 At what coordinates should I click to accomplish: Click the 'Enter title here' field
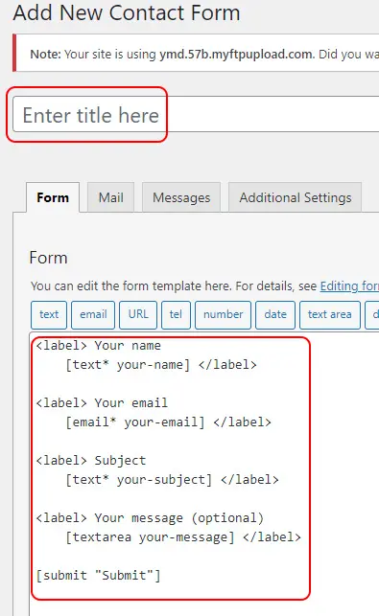pos(196,114)
